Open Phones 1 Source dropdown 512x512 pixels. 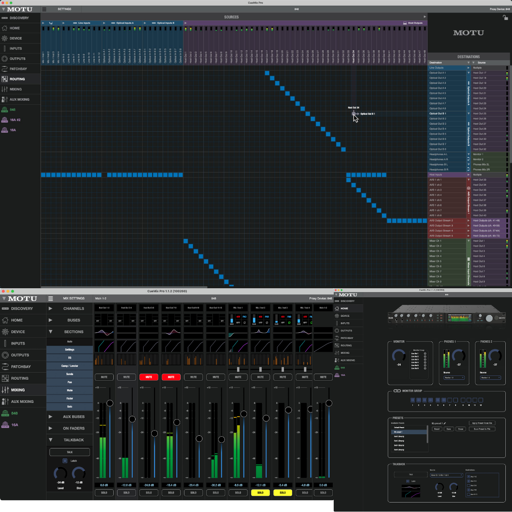[454, 378]
